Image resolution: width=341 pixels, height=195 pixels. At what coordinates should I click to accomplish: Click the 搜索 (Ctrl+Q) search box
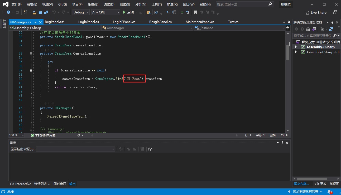[245, 4]
